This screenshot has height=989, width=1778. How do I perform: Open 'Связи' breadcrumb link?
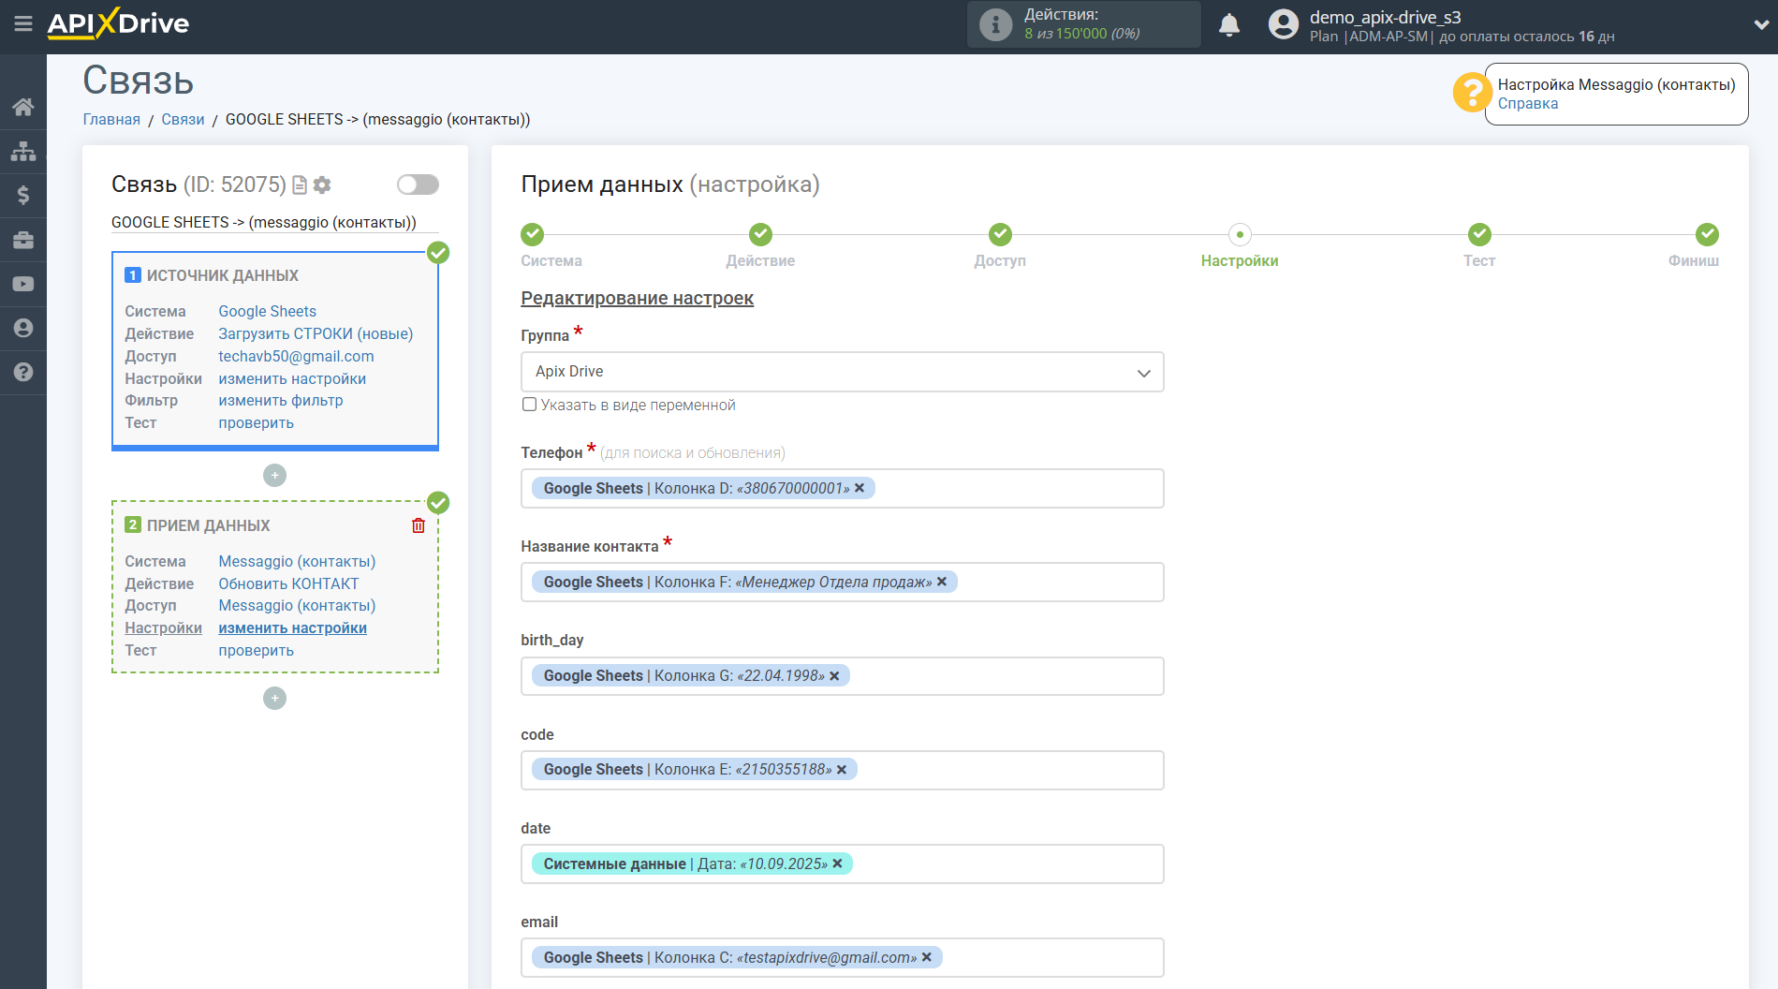coord(183,119)
